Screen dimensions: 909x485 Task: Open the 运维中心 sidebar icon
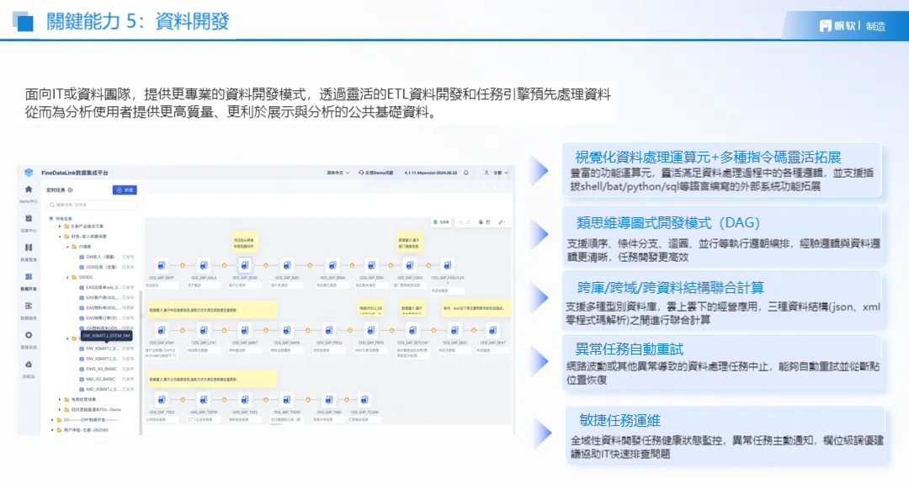[29, 219]
